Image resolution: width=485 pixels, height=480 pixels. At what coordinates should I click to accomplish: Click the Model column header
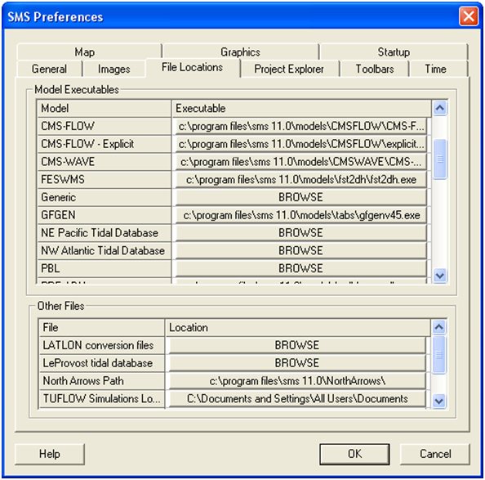coord(105,109)
